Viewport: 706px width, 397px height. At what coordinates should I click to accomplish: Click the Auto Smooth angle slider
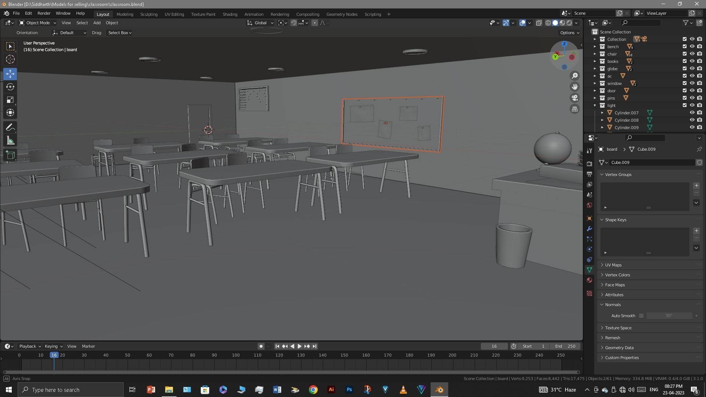tap(669, 316)
